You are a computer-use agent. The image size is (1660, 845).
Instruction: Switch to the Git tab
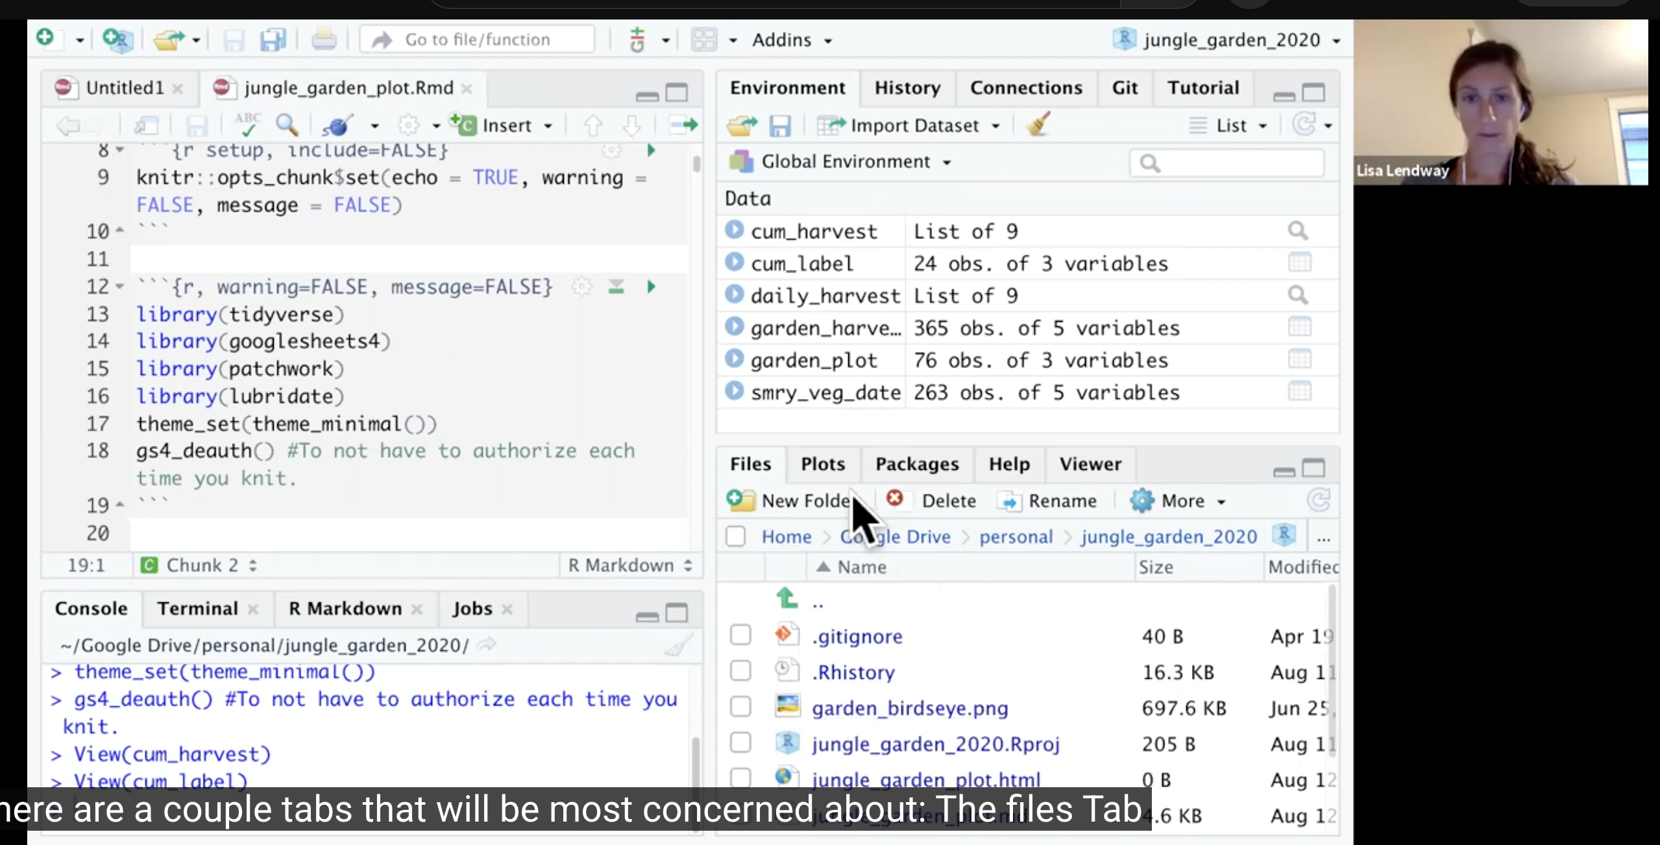pyautogui.click(x=1125, y=88)
